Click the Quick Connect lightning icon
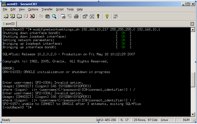The height and width of the screenshot is (124, 197). (13, 16)
